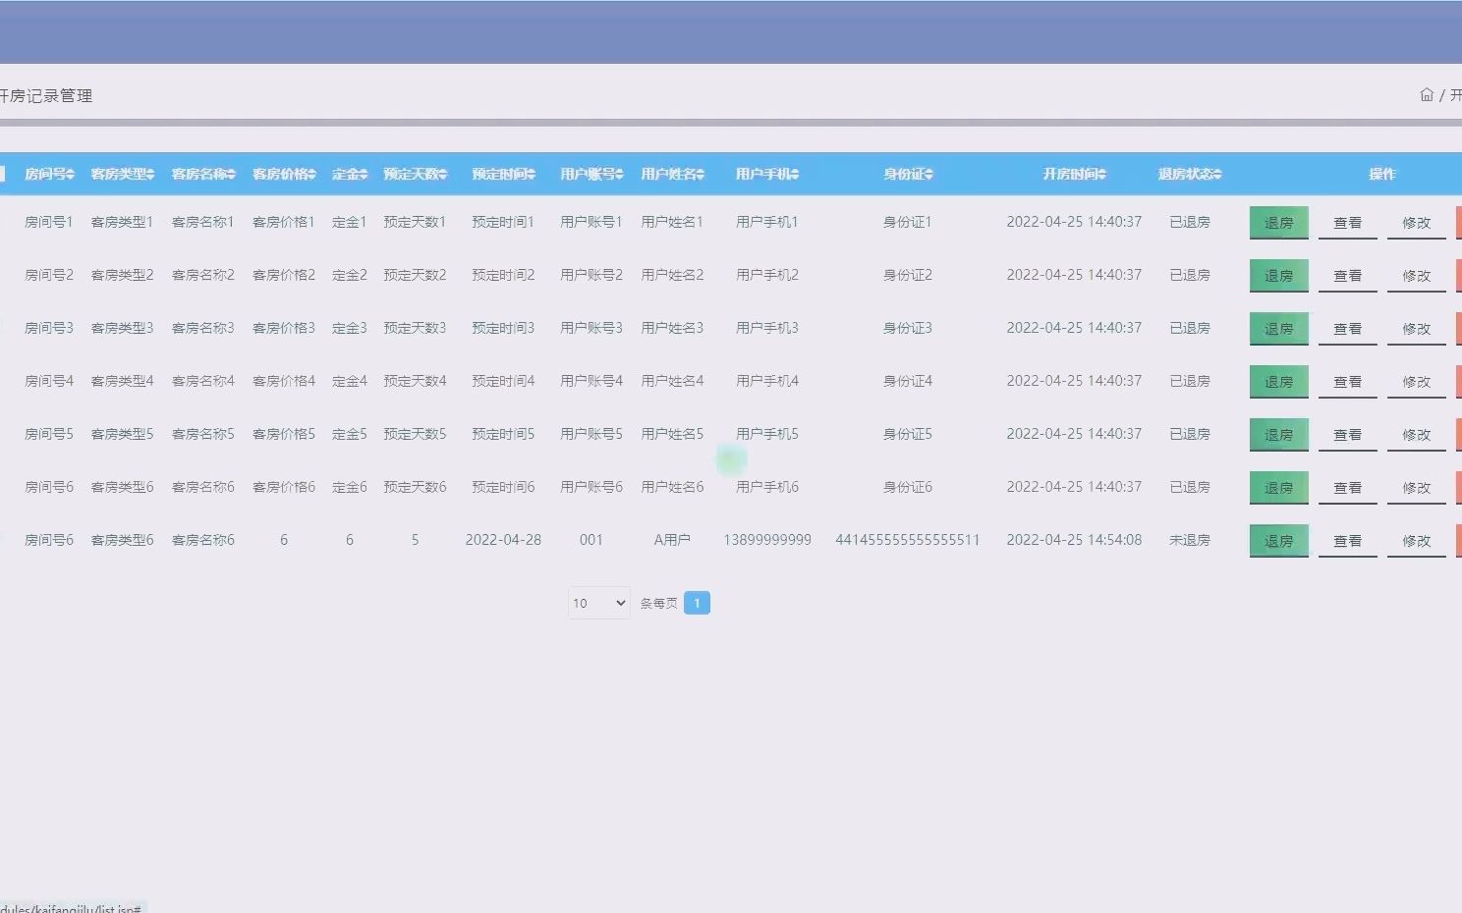Select the 用户手机5 cell
The width and height of the screenshot is (1462, 913).
point(767,434)
